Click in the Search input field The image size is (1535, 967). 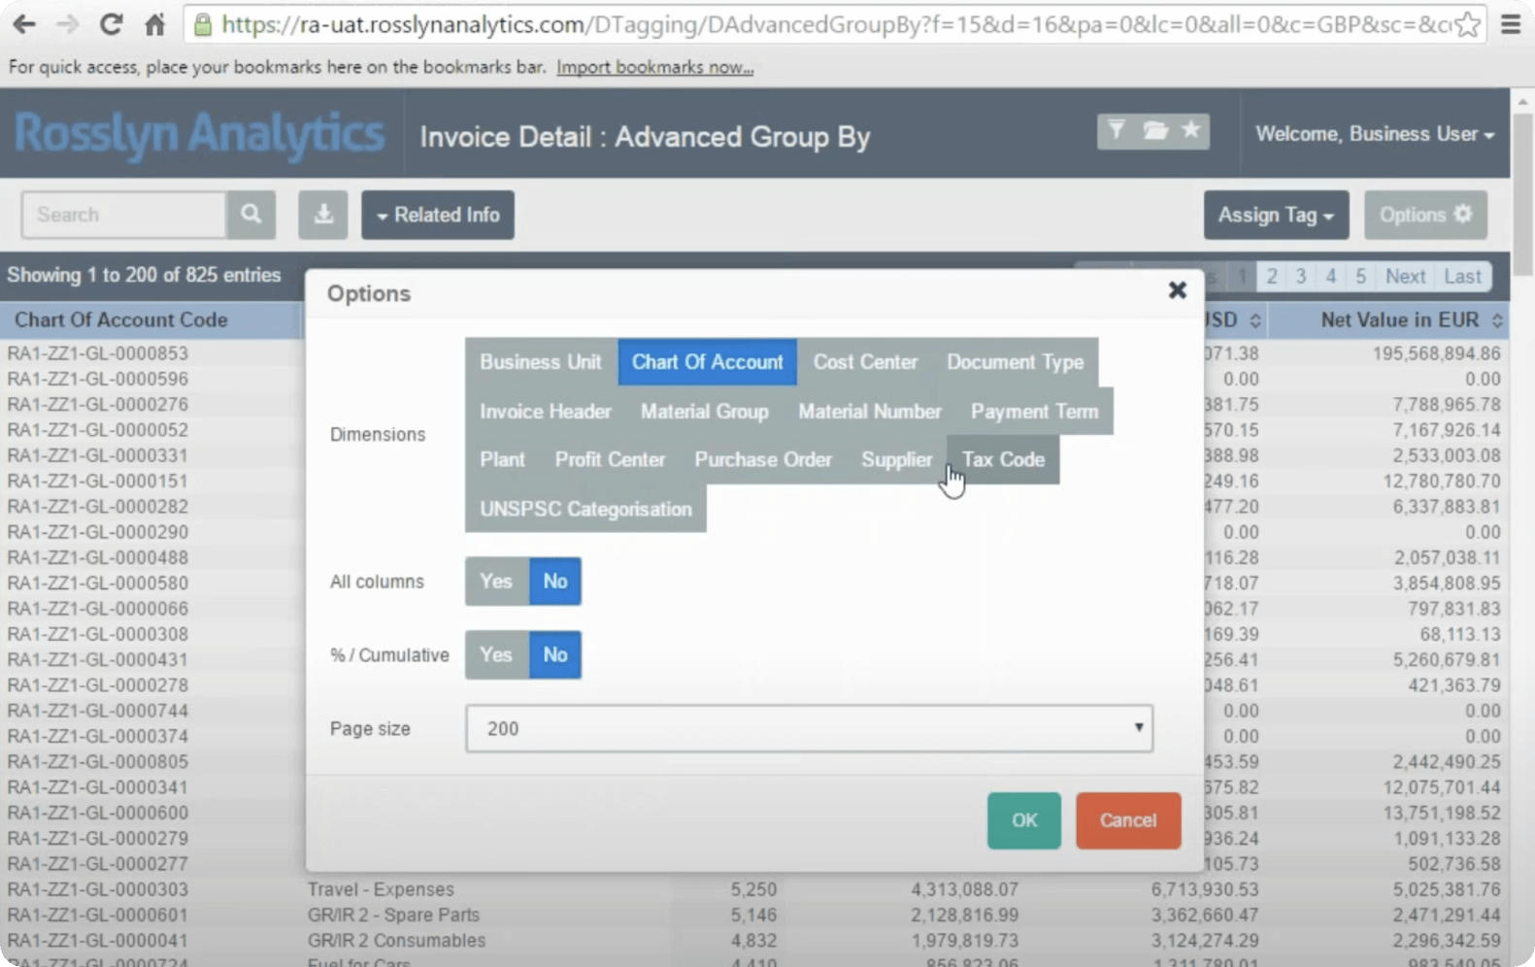click(x=124, y=215)
